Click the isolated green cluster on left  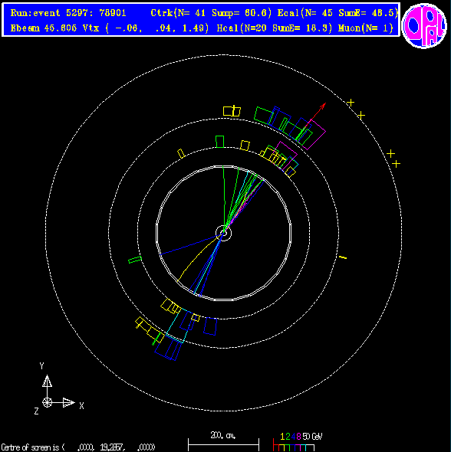(x=135, y=260)
